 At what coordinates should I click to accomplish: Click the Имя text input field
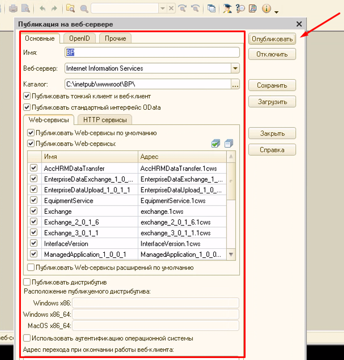tap(152, 52)
